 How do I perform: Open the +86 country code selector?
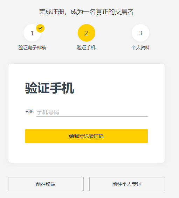click(x=29, y=112)
